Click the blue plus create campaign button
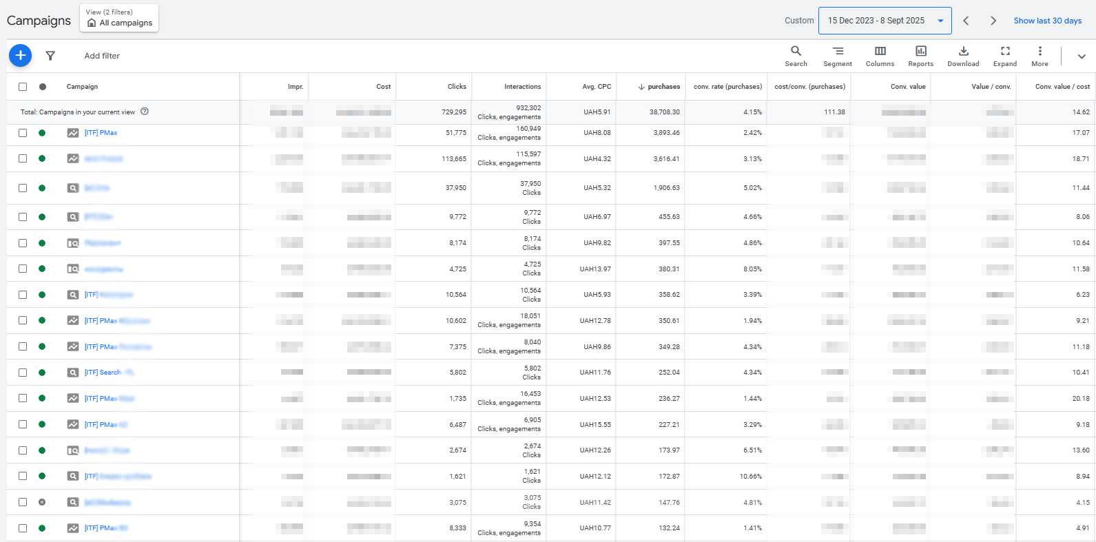The image size is (1096, 542). 21,55
